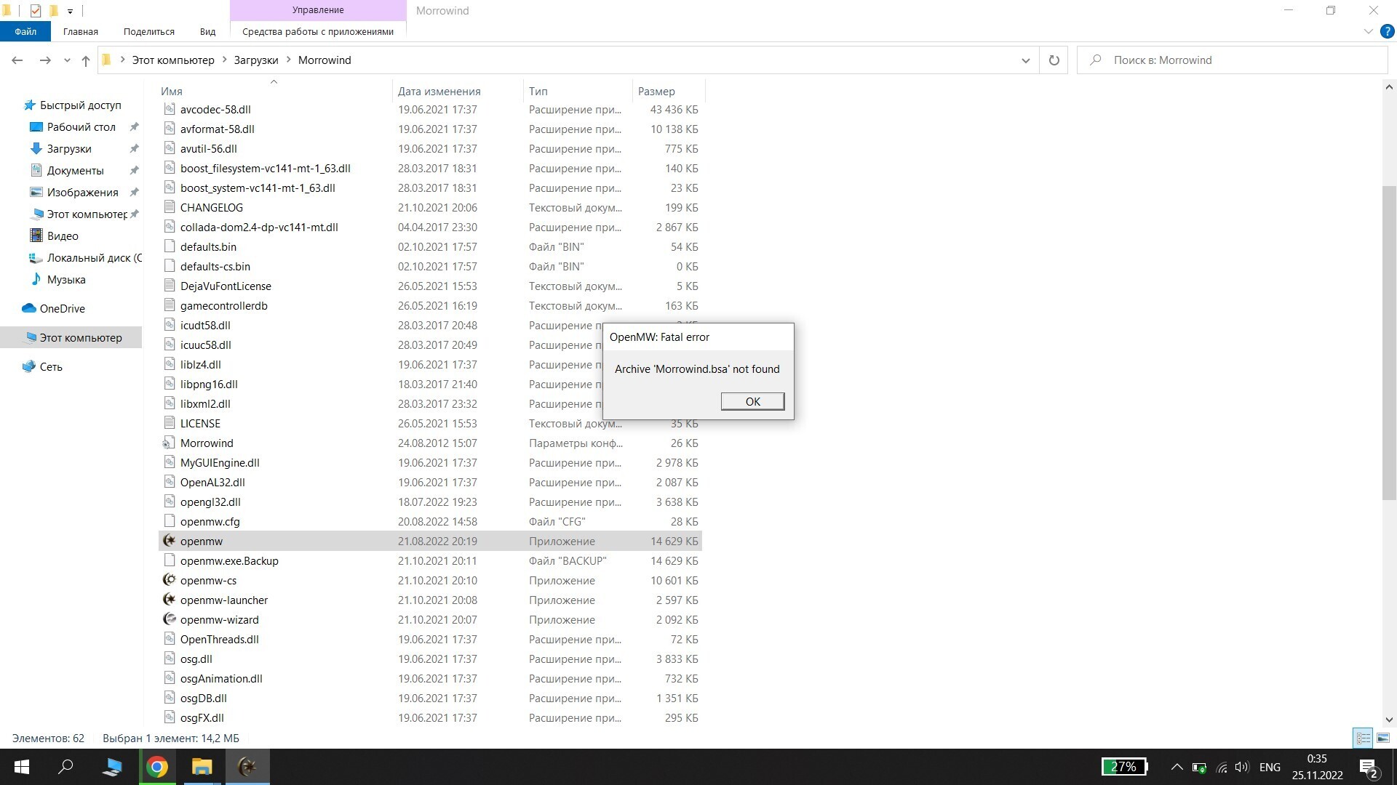This screenshot has width=1397, height=785.
Task: Click Загрузки in the breadcrumb path
Action: tap(255, 60)
